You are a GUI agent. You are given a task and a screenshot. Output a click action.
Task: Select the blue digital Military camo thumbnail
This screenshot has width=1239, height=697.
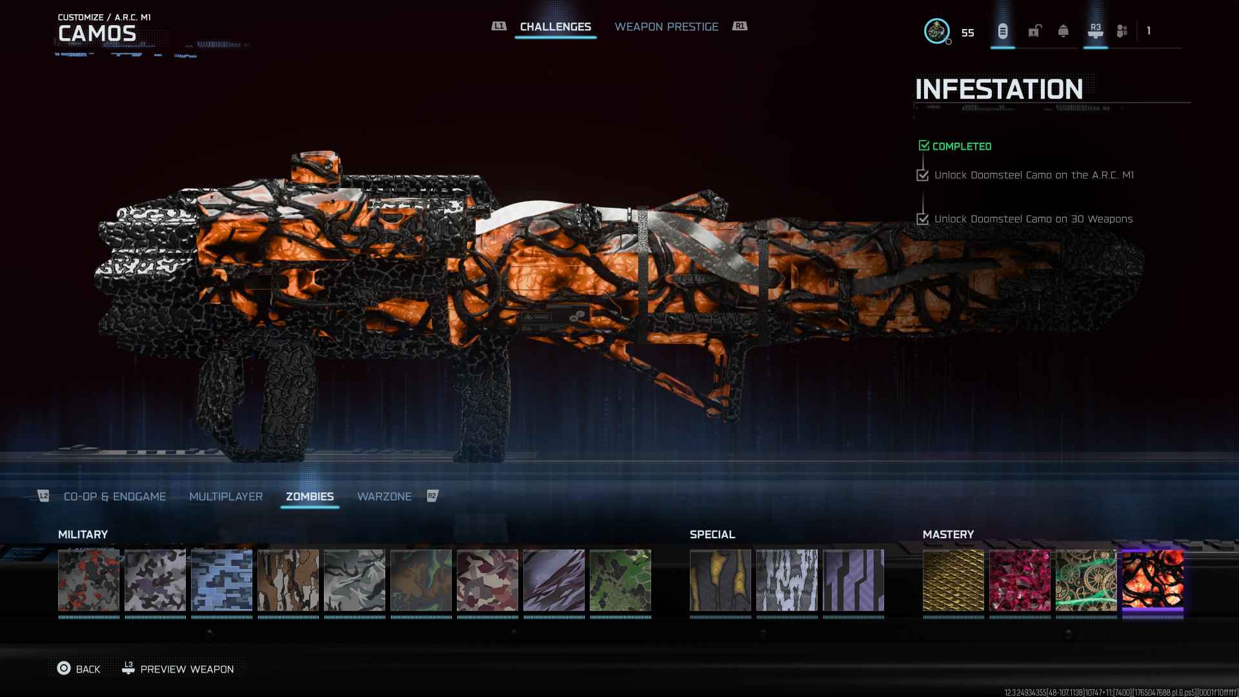(x=221, y=580)
